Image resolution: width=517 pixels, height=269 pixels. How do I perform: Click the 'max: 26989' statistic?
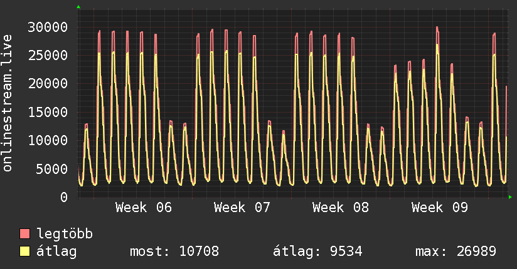pyautogui.click(x=456, y=251)
